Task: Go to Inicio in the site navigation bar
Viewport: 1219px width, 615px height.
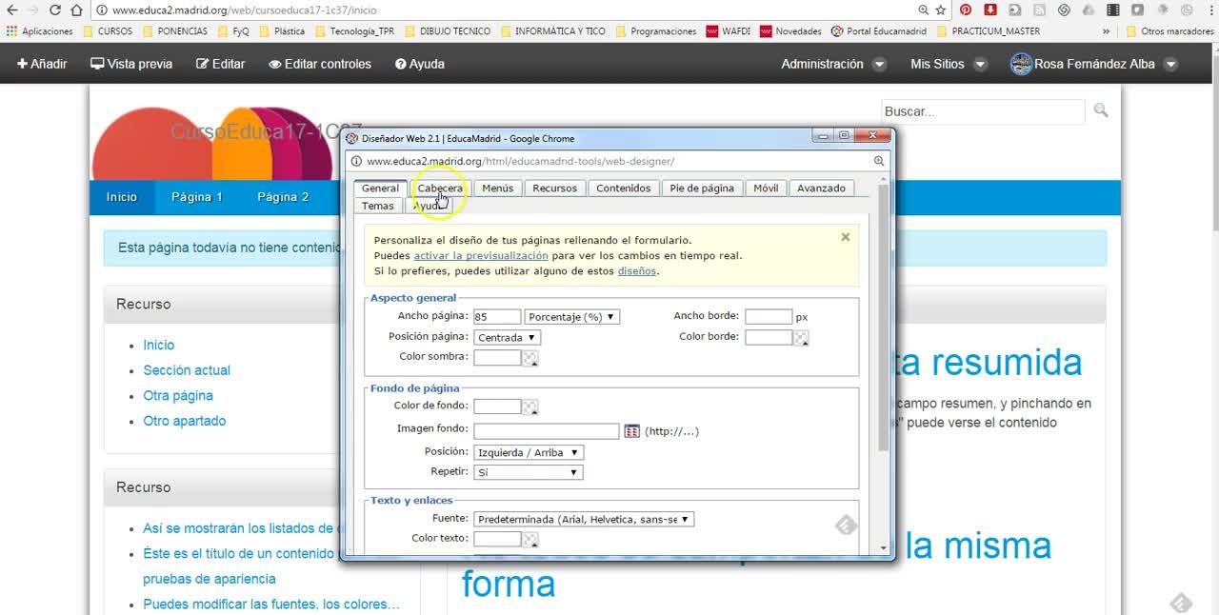Action: click(121, 197)
